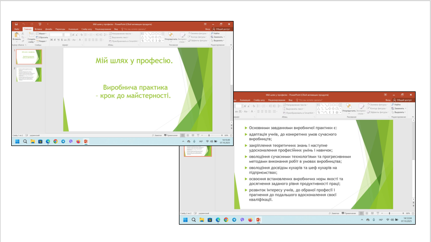This screenshot has height=242, width=431.
Task: Click Создать слайд in the title-slide window
Action: click(31, 39)
